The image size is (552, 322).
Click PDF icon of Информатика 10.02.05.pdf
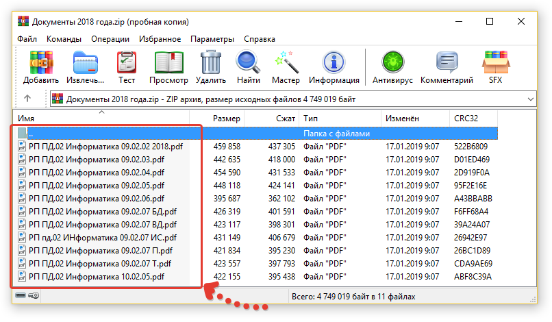22,277
